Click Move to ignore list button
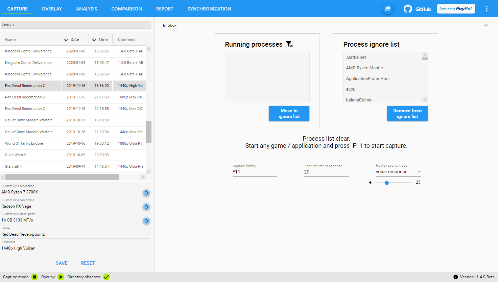 click(x=289, y=114)
